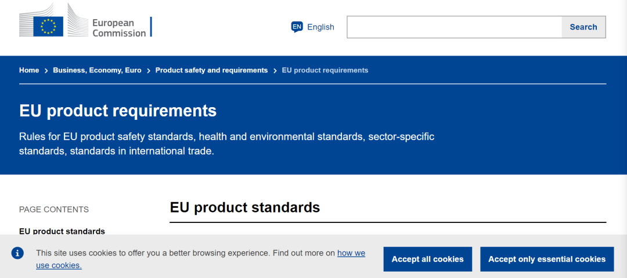Click the EU product requirements page title
Screen dimensions: 627x278
(x=118, y=111)
